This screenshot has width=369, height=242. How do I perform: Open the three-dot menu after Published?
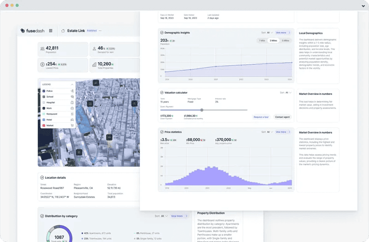(x=100, y=31)
